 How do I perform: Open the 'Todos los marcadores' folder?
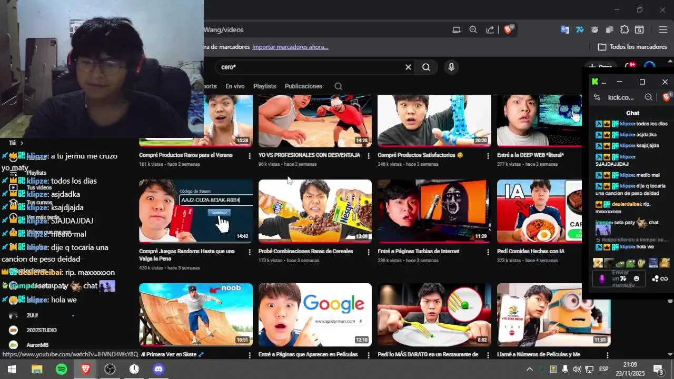(x=633, y=47)
